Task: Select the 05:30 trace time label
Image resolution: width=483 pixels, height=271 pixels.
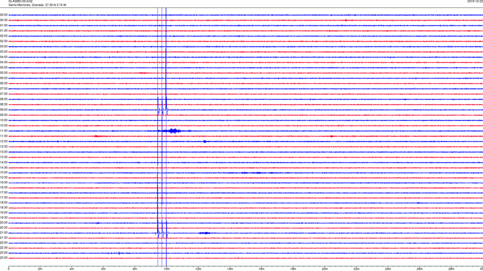Action: [4, 73]
